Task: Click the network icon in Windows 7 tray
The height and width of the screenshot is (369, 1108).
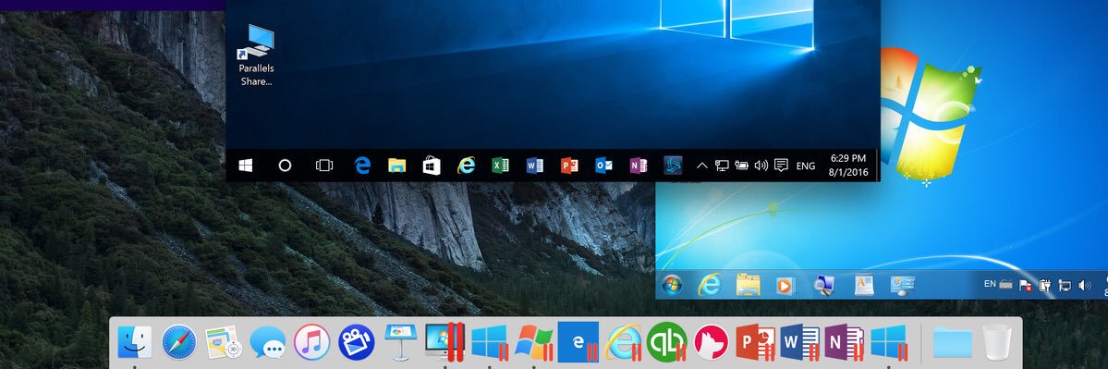Action: (x=1065, y=286)
